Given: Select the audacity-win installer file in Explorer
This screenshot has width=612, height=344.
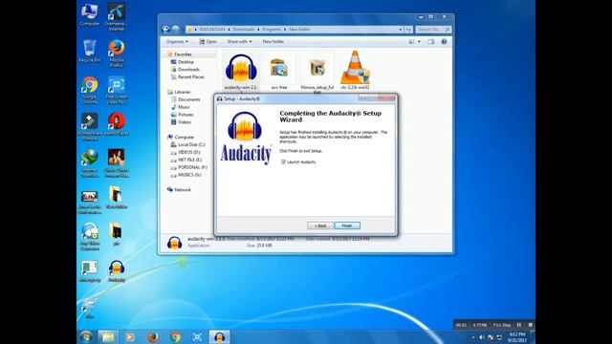Looking at the screenshot, I should point(241,73).
